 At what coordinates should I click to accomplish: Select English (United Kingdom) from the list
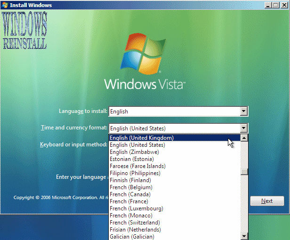click(142, 138)
